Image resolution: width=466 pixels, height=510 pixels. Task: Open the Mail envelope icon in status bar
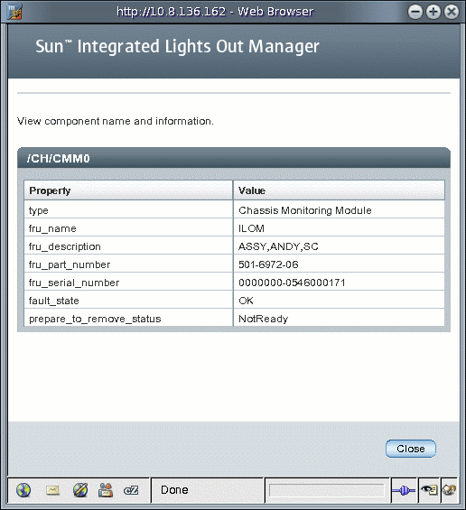(52, 490)
